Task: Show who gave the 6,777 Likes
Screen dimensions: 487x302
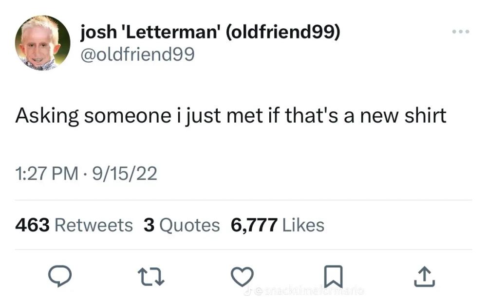Action: [x=278, y=225]
